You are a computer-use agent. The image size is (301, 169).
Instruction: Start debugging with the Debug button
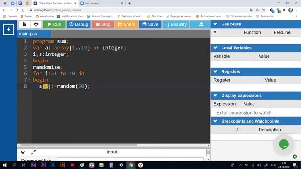pyautogui.click(x=79, y=24)
